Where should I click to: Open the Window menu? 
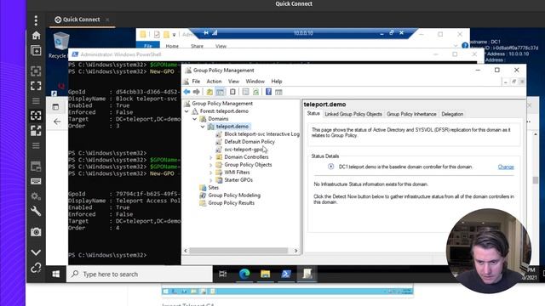pyautogui.click(x=255, y=82)
